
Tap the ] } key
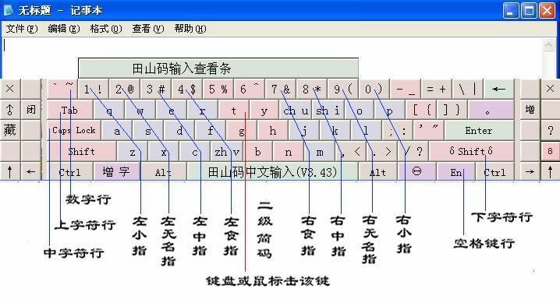coord(452,110)
